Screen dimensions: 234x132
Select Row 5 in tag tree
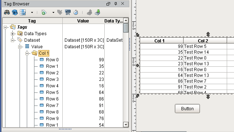tap(52, 92)
